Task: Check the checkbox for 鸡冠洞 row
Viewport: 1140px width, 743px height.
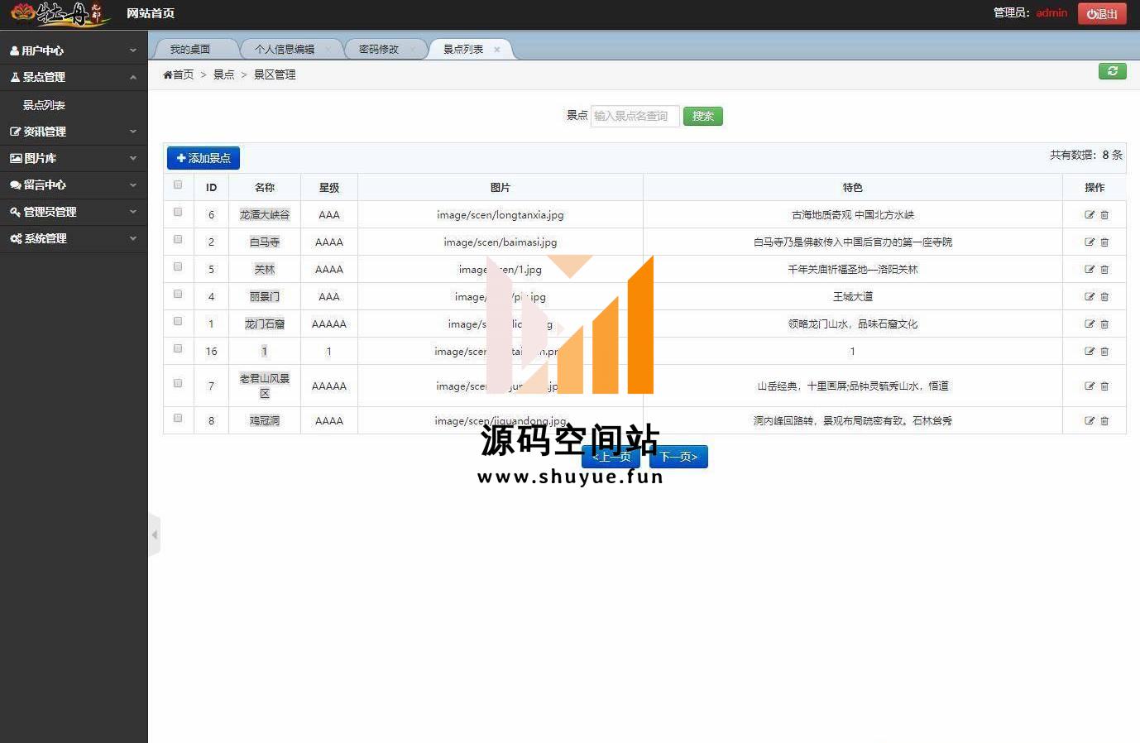Action: [x=178, y=418]
